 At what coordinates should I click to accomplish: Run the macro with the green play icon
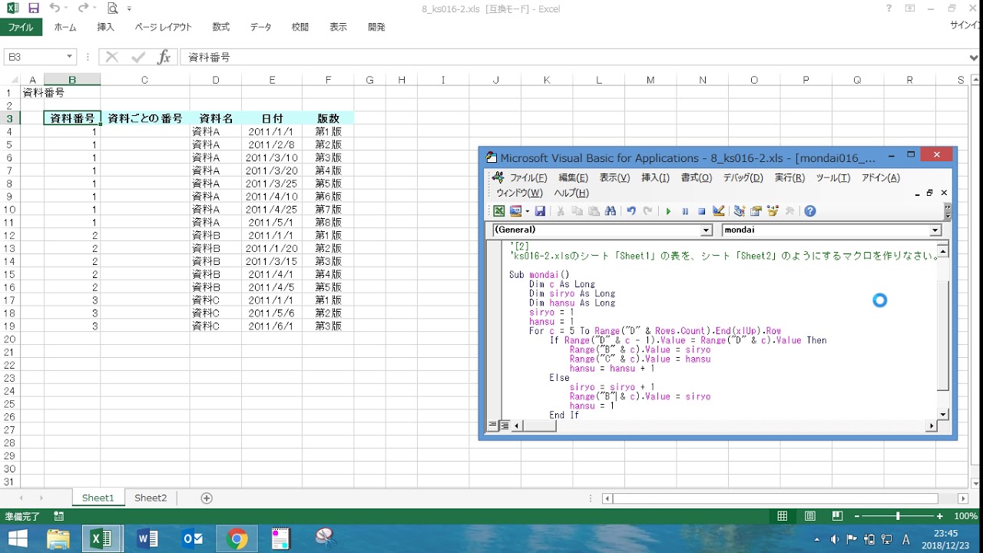tap(668, 211)
